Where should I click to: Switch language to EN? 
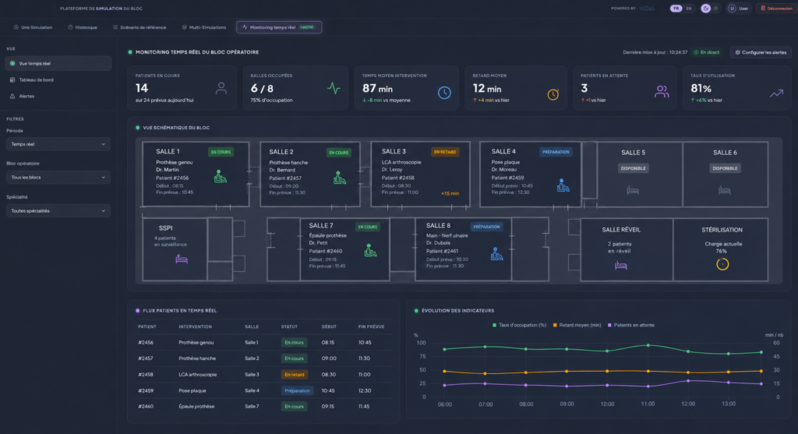(689, 8)
